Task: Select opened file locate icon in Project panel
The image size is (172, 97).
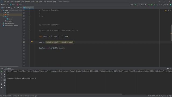Action: 9,8
